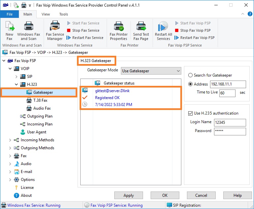Click the E-mail icon in tree
This screenshot has height=209, width=254.
(17, 172)
